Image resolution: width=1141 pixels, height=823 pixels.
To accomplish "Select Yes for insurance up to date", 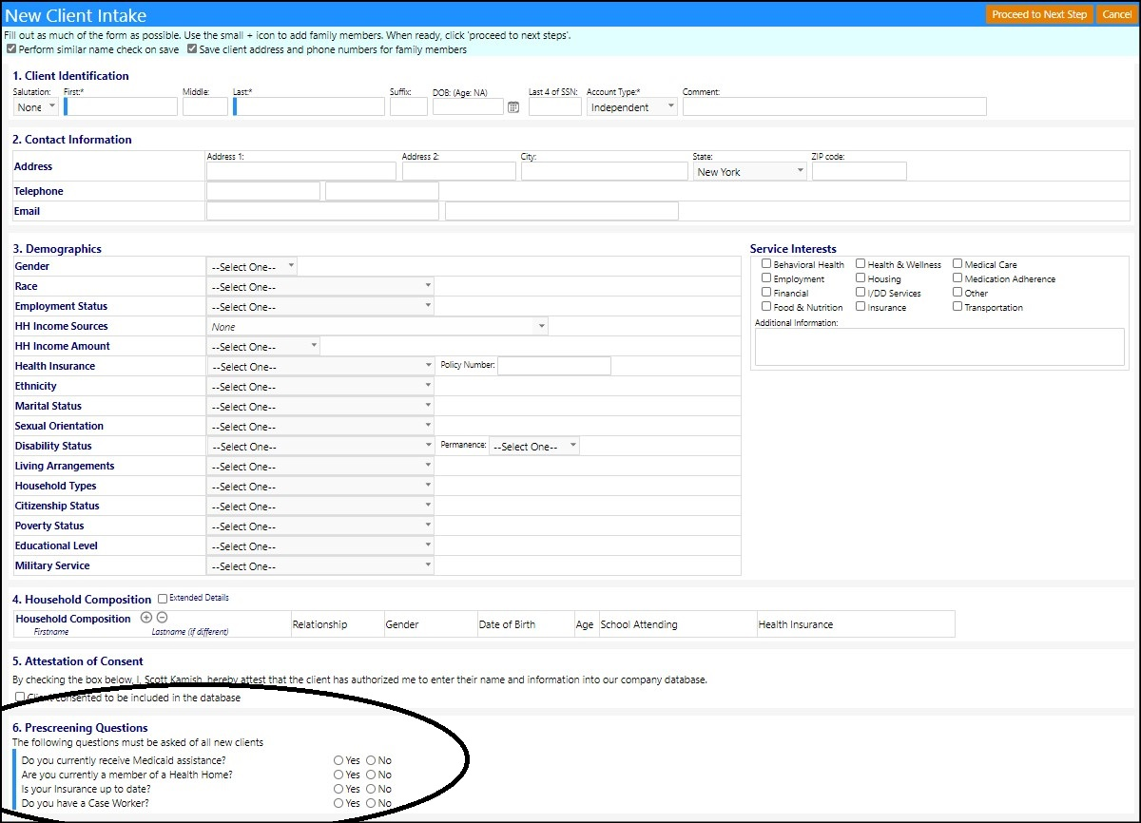I will (x=338, y=789).
